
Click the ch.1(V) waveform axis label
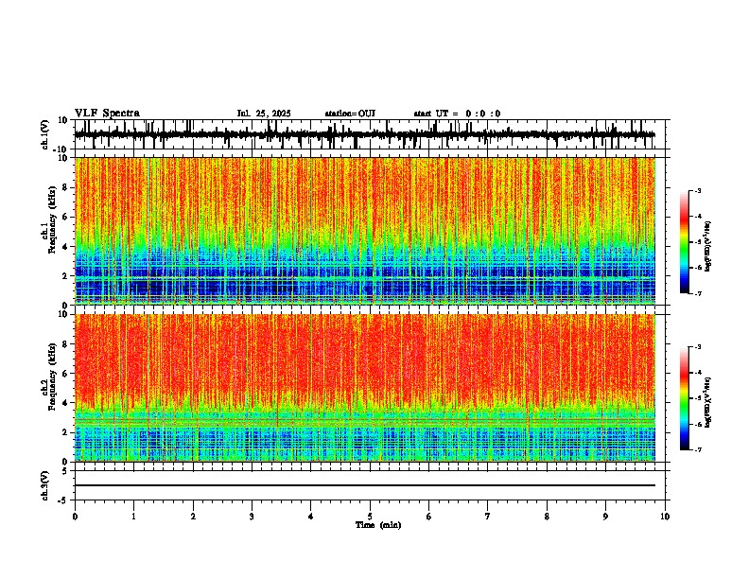point(45,134)
